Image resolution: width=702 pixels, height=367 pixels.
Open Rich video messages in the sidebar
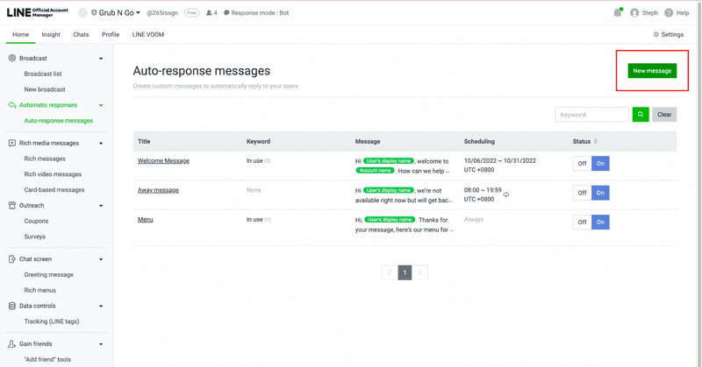(53, 174)
